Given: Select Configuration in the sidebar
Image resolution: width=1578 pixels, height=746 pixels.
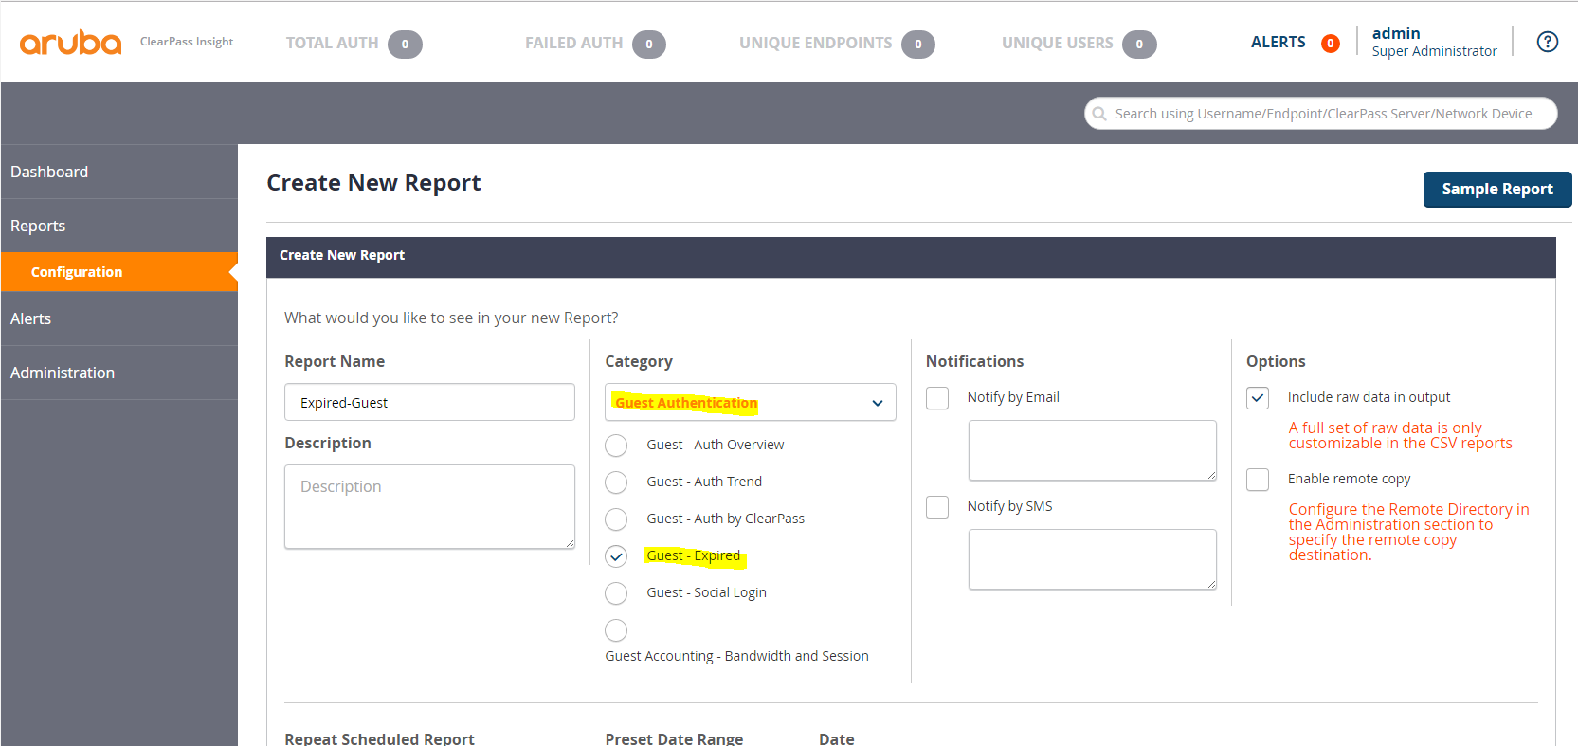Looking at the screenshot, I should point(119,272).
